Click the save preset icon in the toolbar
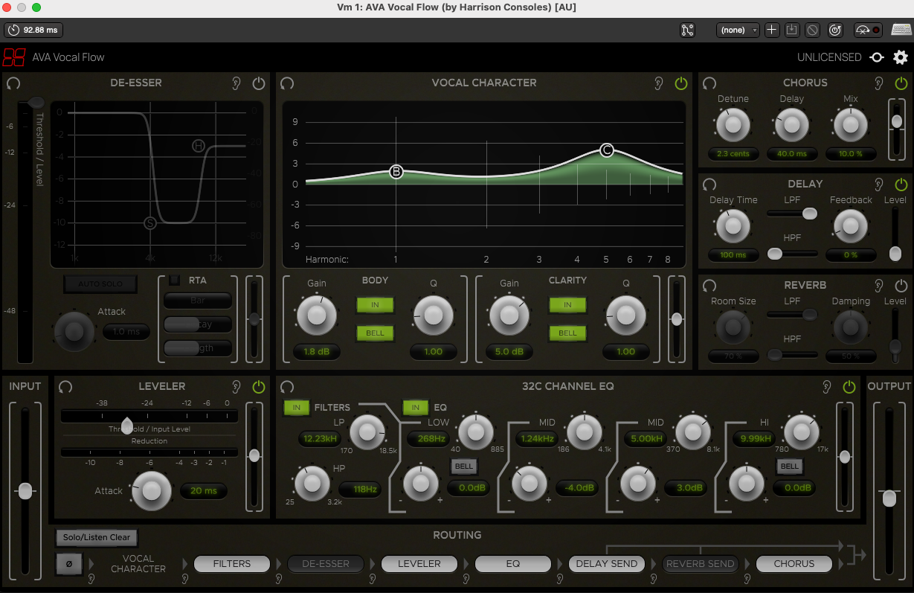The height and width of the screenshot is (593, 914). pyautogui.click(x=792, y=30)
